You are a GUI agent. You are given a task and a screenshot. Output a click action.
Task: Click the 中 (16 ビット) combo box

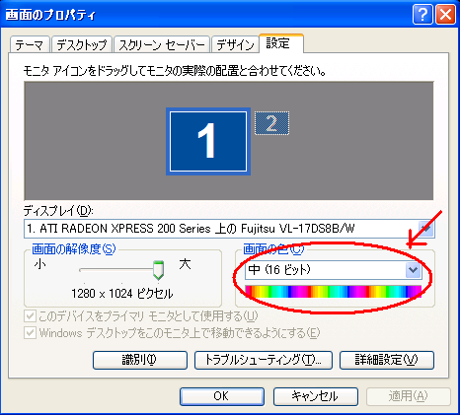tap(334, 270)
